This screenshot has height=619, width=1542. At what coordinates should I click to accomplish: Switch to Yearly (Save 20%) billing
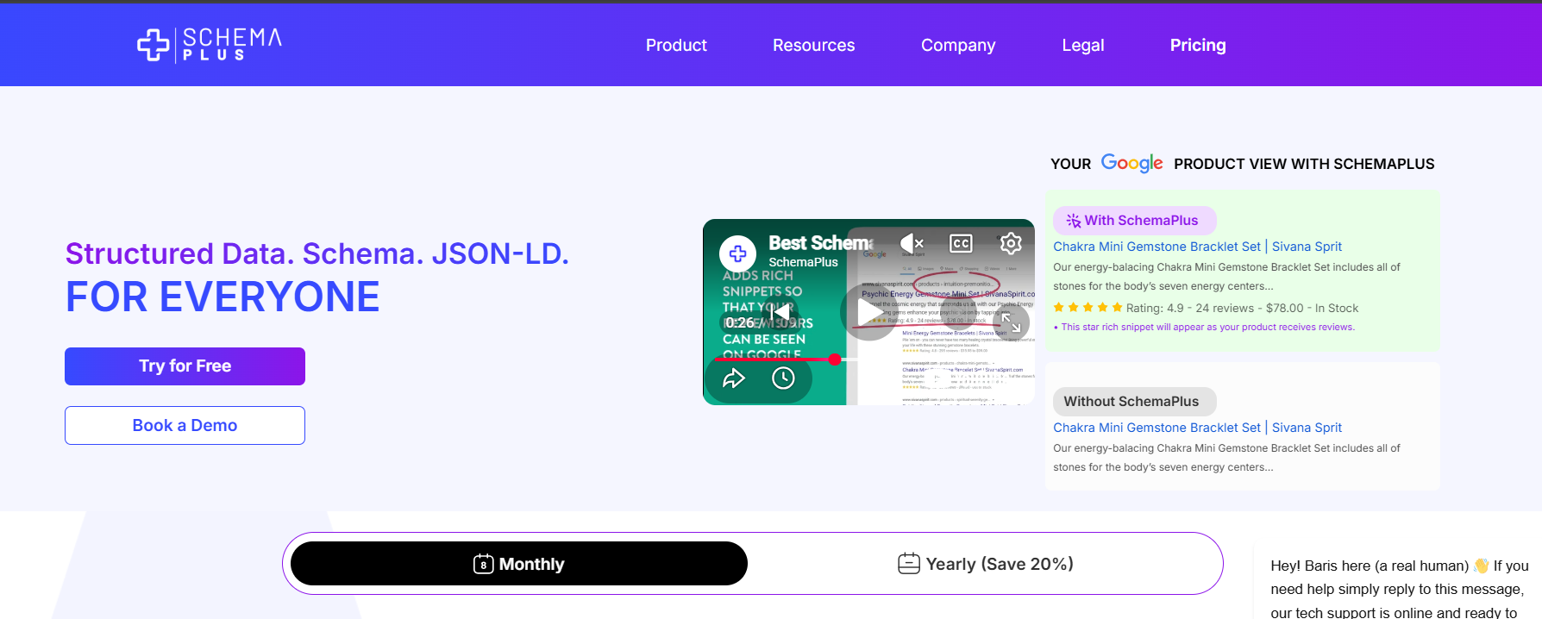tap(986, 564)
